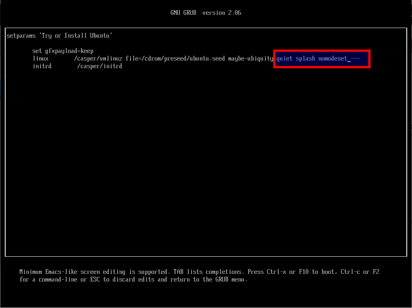Click the '---' separator after nomodeset
The height and width of the screenshot is (308, 412).
tap(355, 59)
